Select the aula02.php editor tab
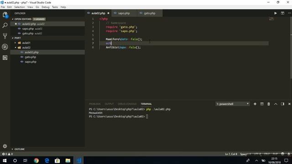This screenshot has height=164, width=292. coord(99,13)
